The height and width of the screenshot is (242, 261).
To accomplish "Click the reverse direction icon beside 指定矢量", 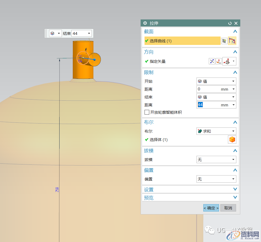I will click(212, 61).
